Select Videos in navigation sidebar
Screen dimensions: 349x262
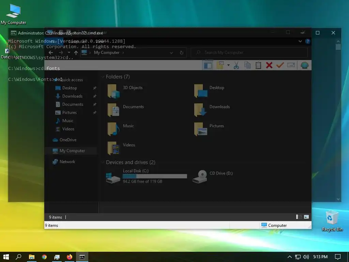68,129
